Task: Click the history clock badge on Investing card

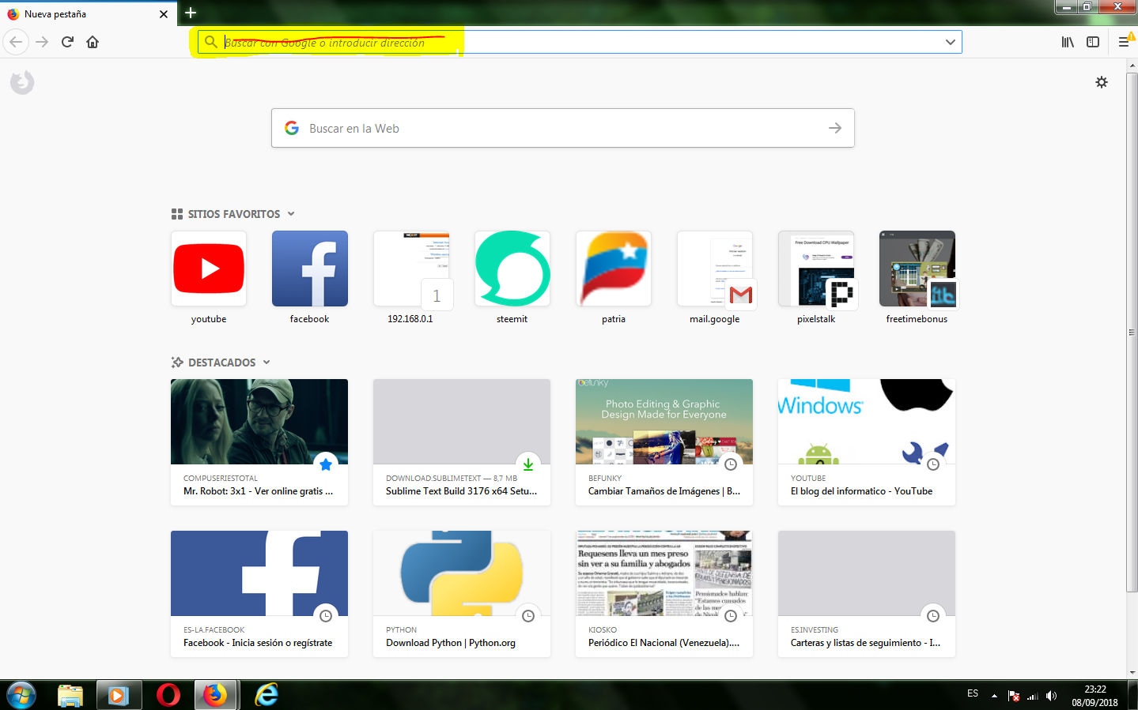Action: click(933, 615)
